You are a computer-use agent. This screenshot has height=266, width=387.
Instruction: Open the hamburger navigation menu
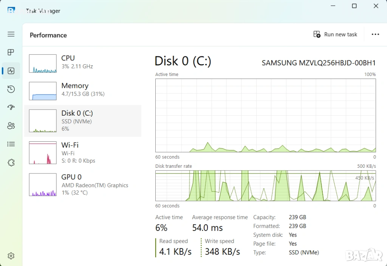click(x=11, y=34)
